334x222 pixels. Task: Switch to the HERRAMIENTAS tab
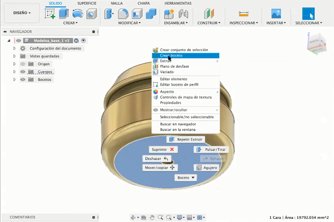tap(178, 3)
